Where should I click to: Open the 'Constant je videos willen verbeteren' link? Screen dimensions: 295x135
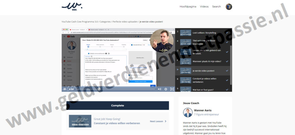117,123
